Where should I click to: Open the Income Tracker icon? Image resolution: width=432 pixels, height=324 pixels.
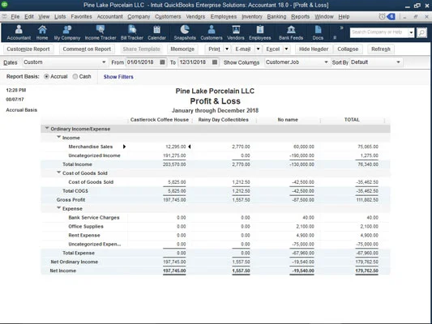[101, 32]
